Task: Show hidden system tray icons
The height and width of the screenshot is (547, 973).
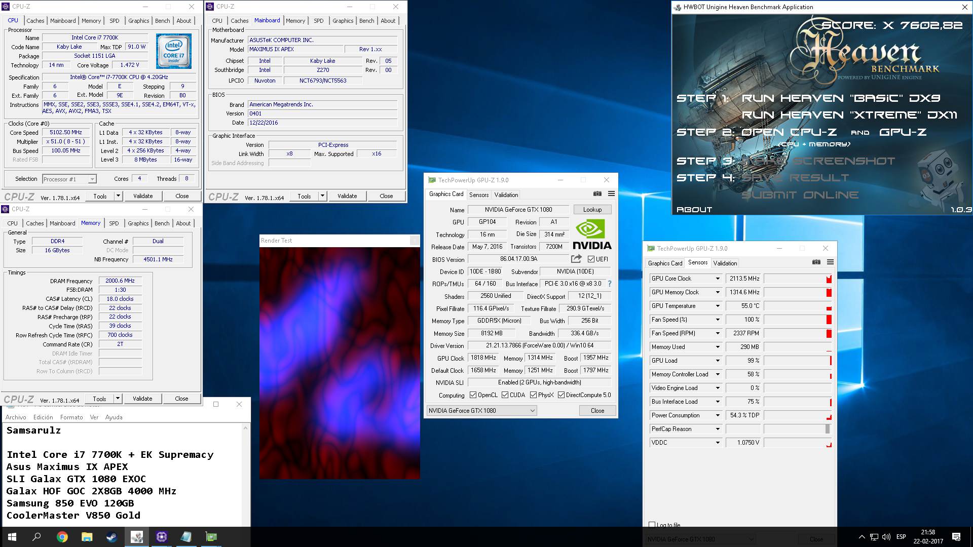Action: 862,537
